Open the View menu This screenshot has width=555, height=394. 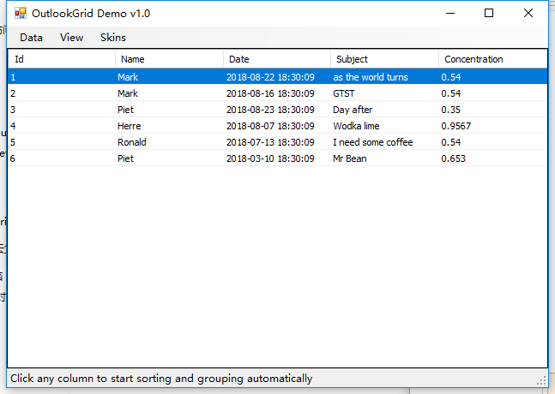tap(71, 38)
